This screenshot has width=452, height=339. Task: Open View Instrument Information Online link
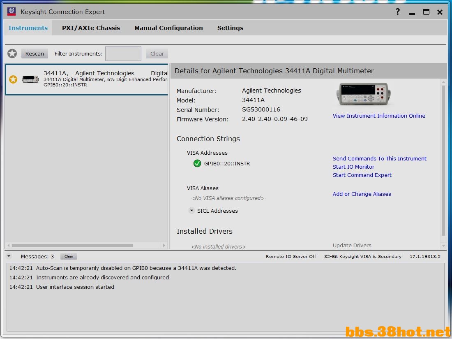click(379, 116)
